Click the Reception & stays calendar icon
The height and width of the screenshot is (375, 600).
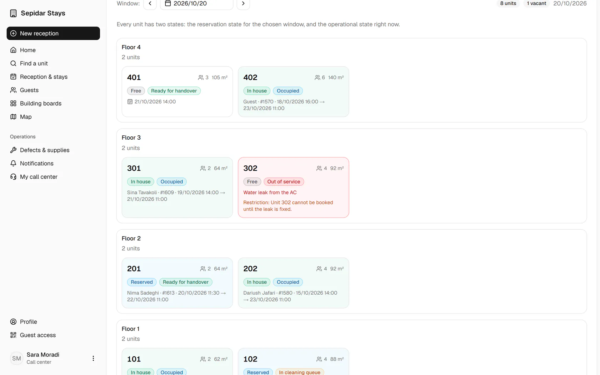(13, 77)
